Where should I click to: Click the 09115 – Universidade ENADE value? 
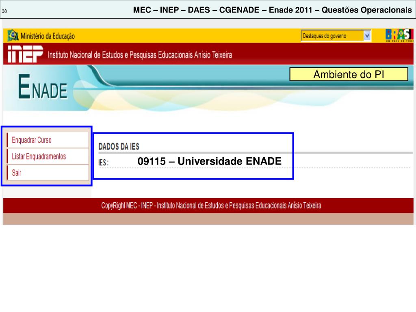click(x=209, y=161)
